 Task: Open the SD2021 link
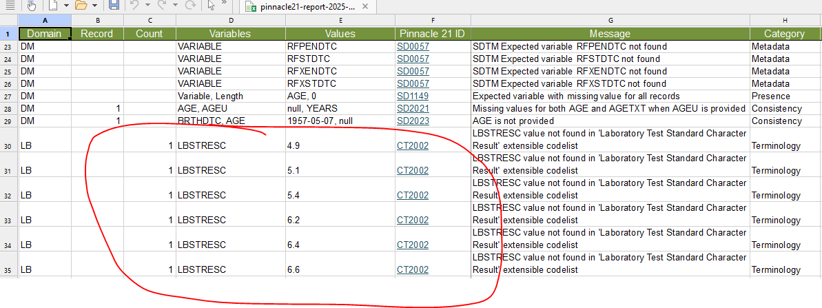pyautogui.click(x=413, y=109)
